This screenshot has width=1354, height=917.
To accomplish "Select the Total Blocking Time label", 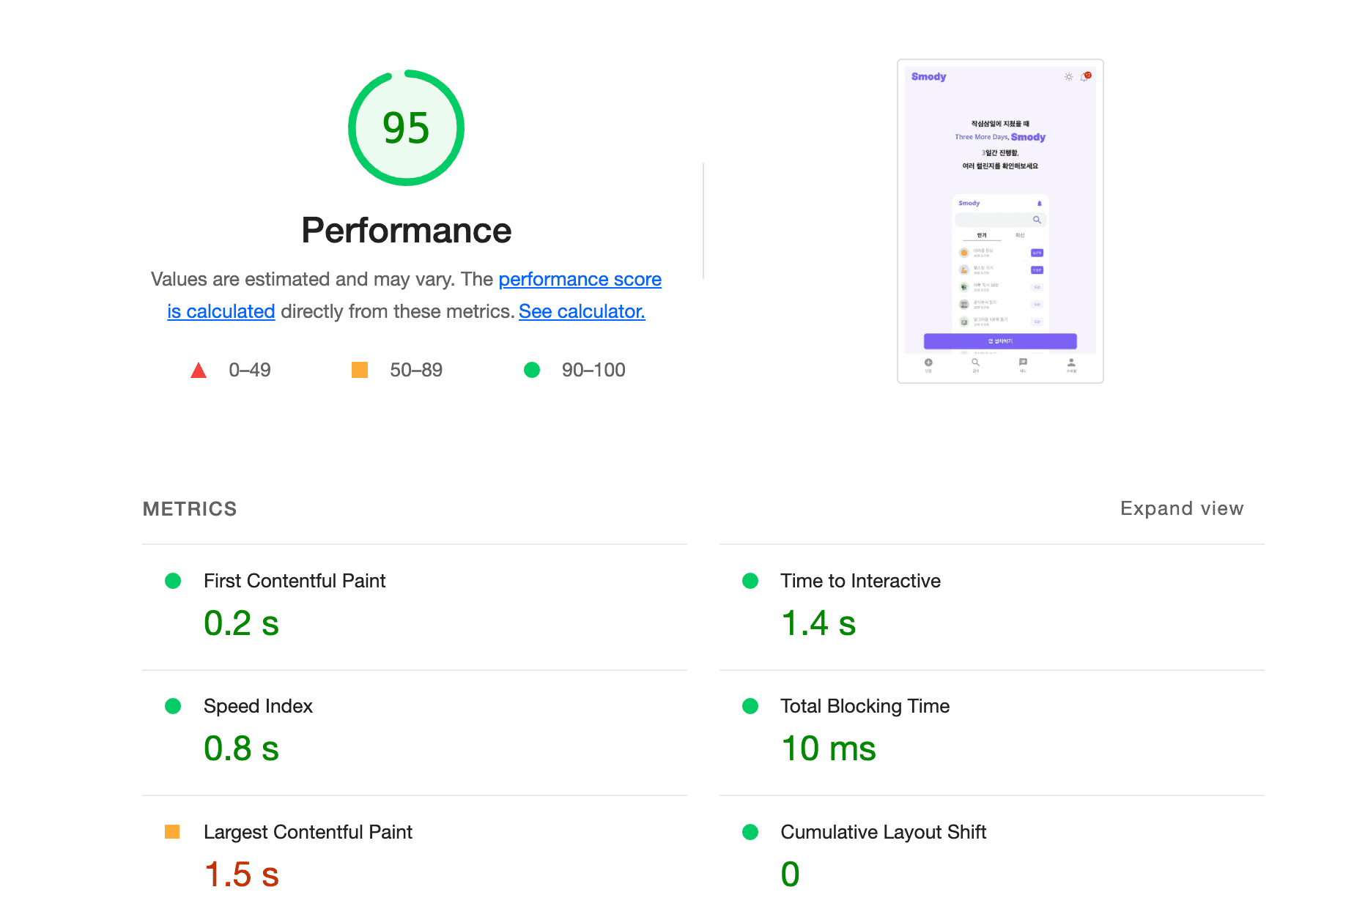I will [865, 706].
